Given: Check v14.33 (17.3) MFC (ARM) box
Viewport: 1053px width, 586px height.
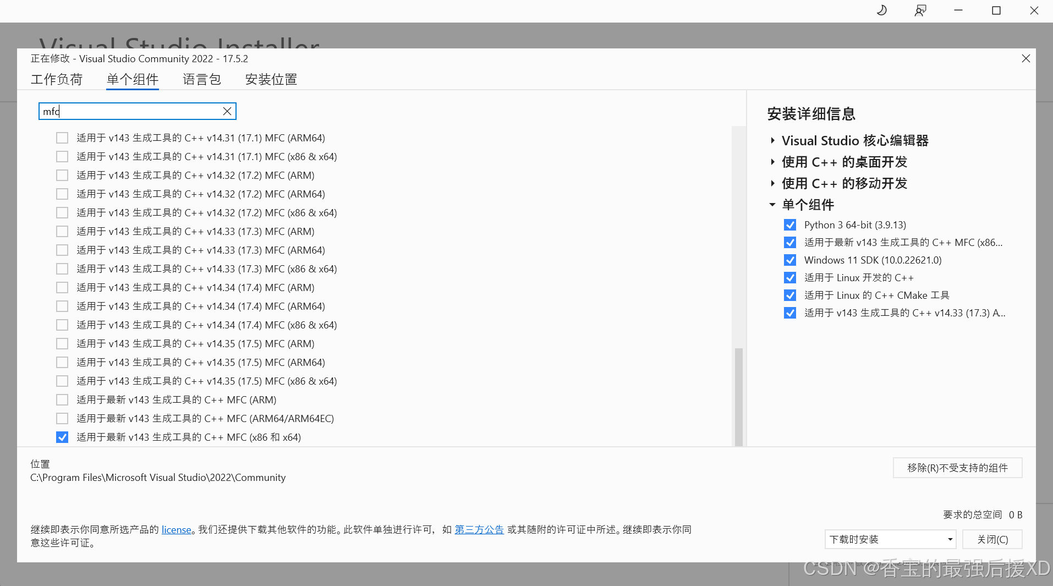Looking at the screenshot, I should (x=62, y=232).
